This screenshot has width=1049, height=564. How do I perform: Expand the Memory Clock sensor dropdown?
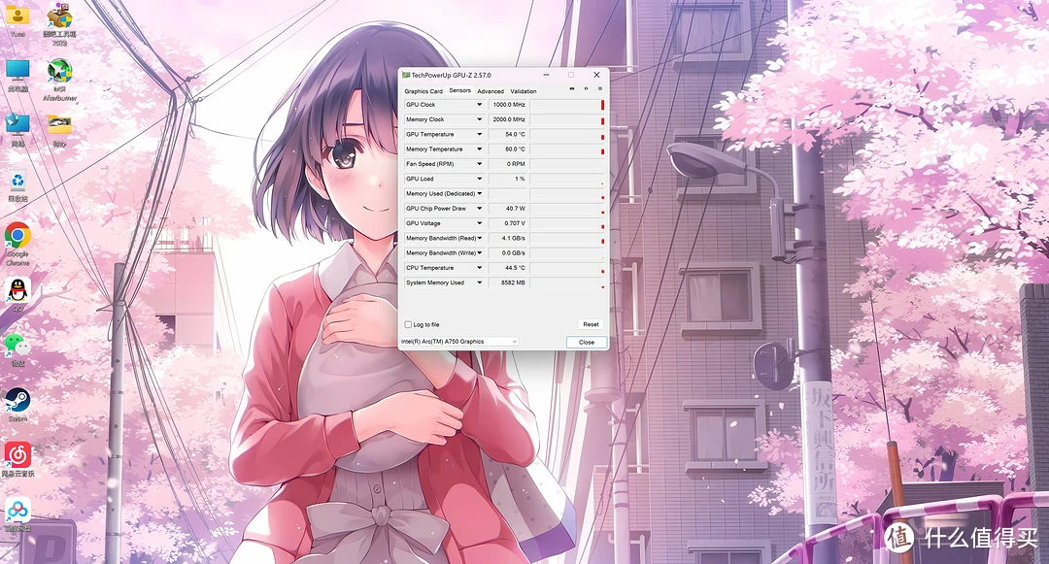[x=479, y=119]
